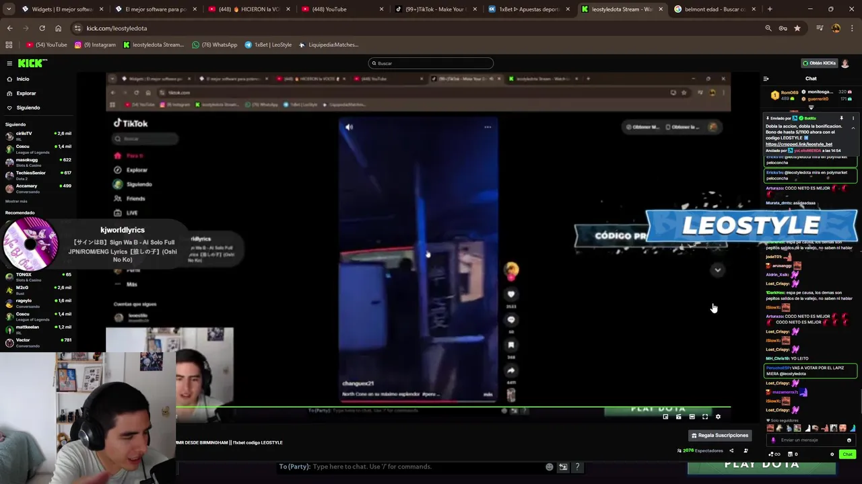Viewport: 862px width, 484px height.
Task: Click the player clip icon
Action: 678,417
